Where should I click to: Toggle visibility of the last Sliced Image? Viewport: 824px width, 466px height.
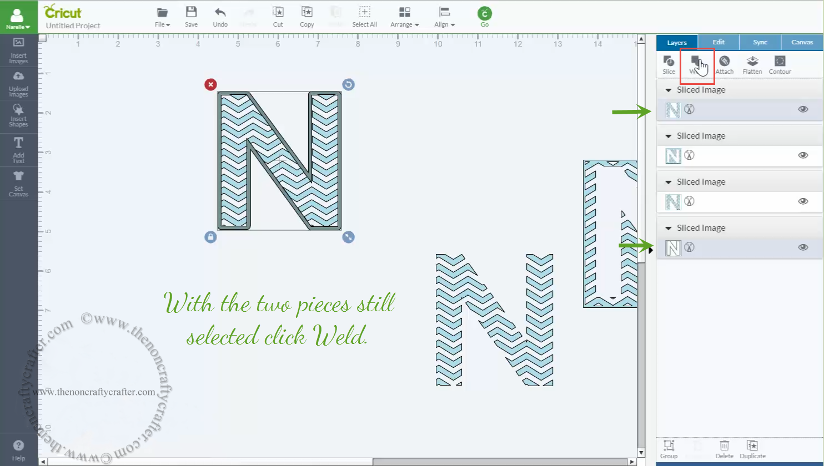point(803,247)
